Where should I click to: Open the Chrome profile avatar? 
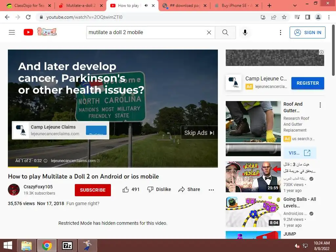pyautogui.click(x=318, y=17)
